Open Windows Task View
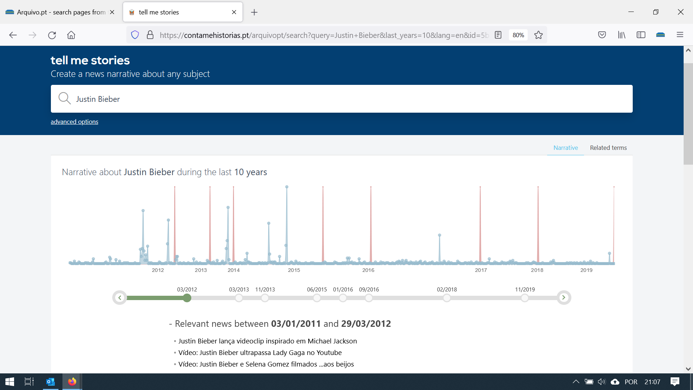The width and height of the screenshot is (693, 390). [x=29, y=382]
